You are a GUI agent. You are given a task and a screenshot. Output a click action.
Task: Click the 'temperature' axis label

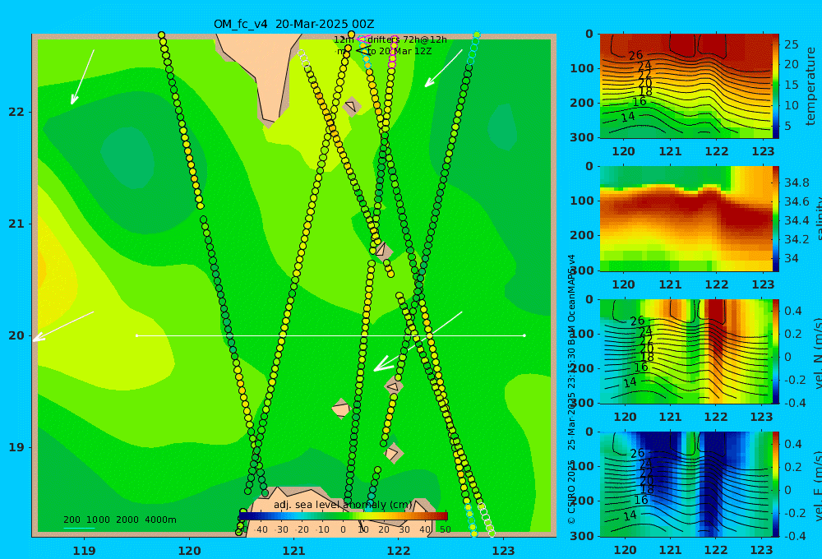tap(810, 86)
